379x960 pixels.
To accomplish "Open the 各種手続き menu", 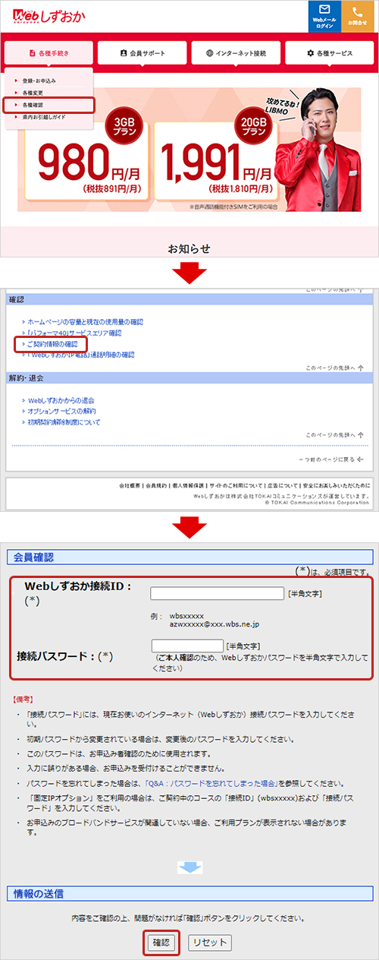I will (x=49, y=53).
